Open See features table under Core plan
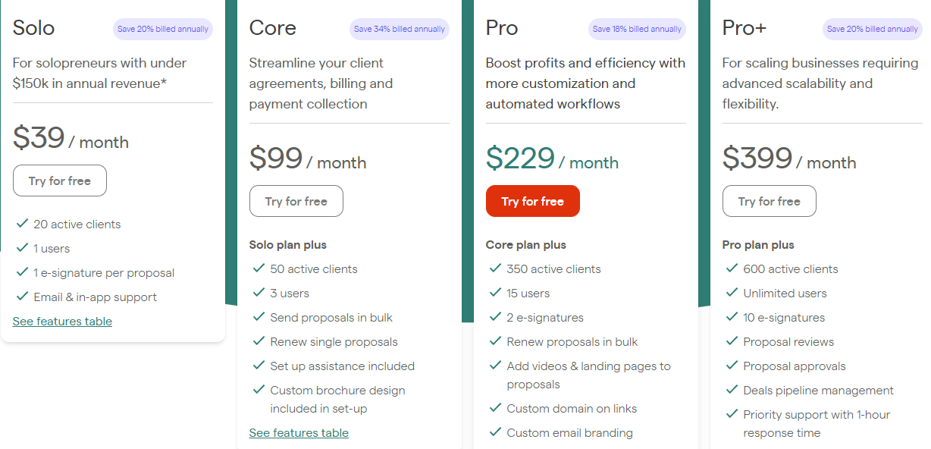This screenshot has width=931, height=449. (x=299, y=432)
